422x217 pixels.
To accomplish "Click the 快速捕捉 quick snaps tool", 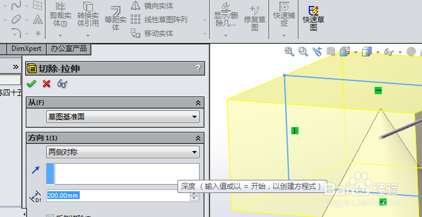I will tap(284, 15).
